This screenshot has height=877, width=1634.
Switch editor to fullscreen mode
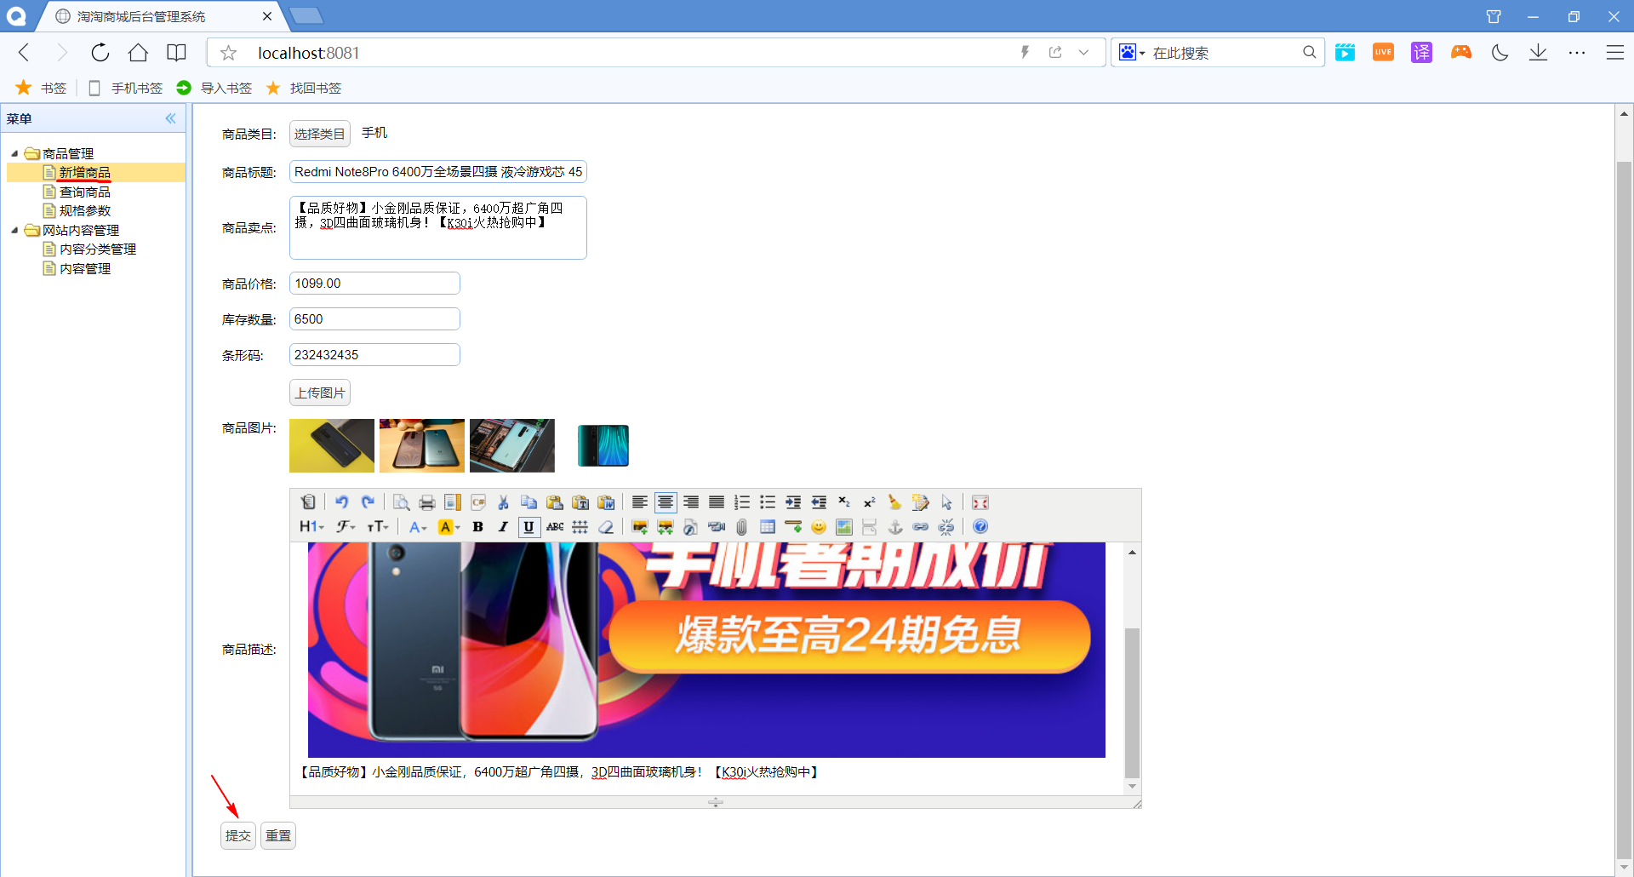980,502
